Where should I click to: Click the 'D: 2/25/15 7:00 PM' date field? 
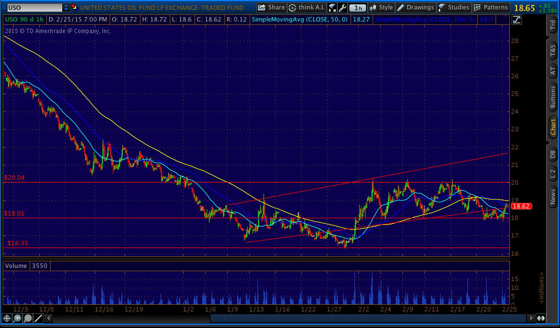coord(78,19)
